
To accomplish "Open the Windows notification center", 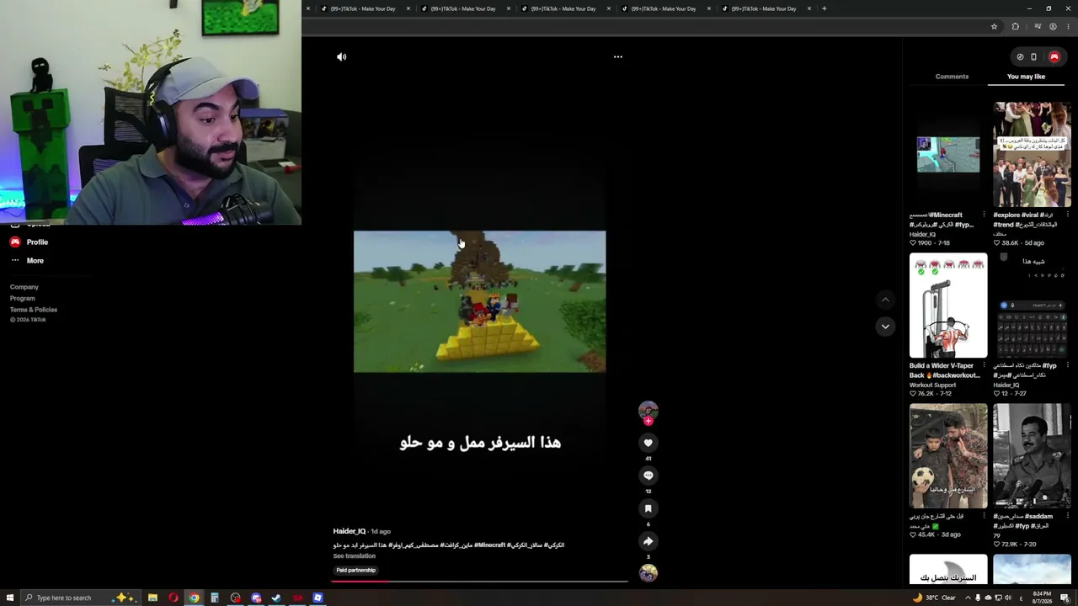I will pyautogui.click(x=1065, y=598).
